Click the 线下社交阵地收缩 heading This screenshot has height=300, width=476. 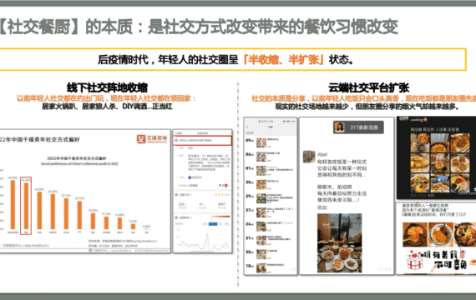(x=107, y=87)
